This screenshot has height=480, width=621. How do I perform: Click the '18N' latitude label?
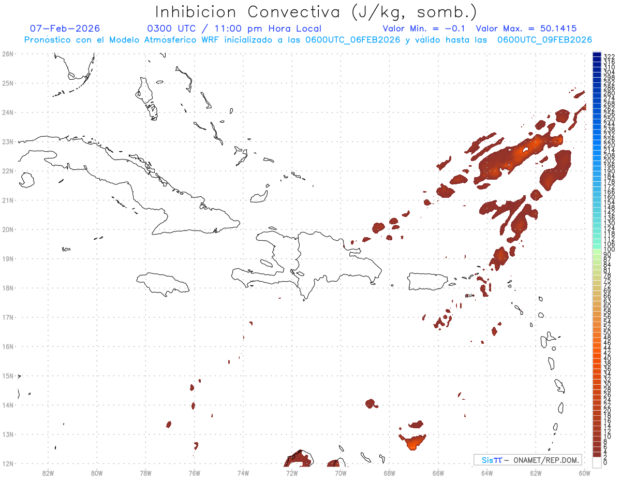[8, 288]
